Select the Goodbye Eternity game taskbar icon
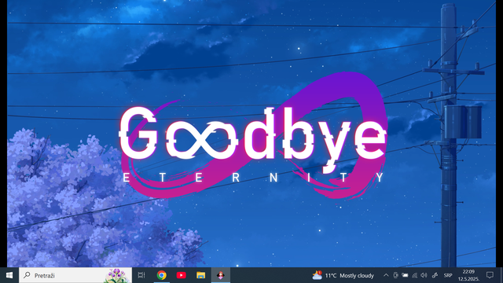The width and height of the screenshot is (503, 283). [221, 275]
